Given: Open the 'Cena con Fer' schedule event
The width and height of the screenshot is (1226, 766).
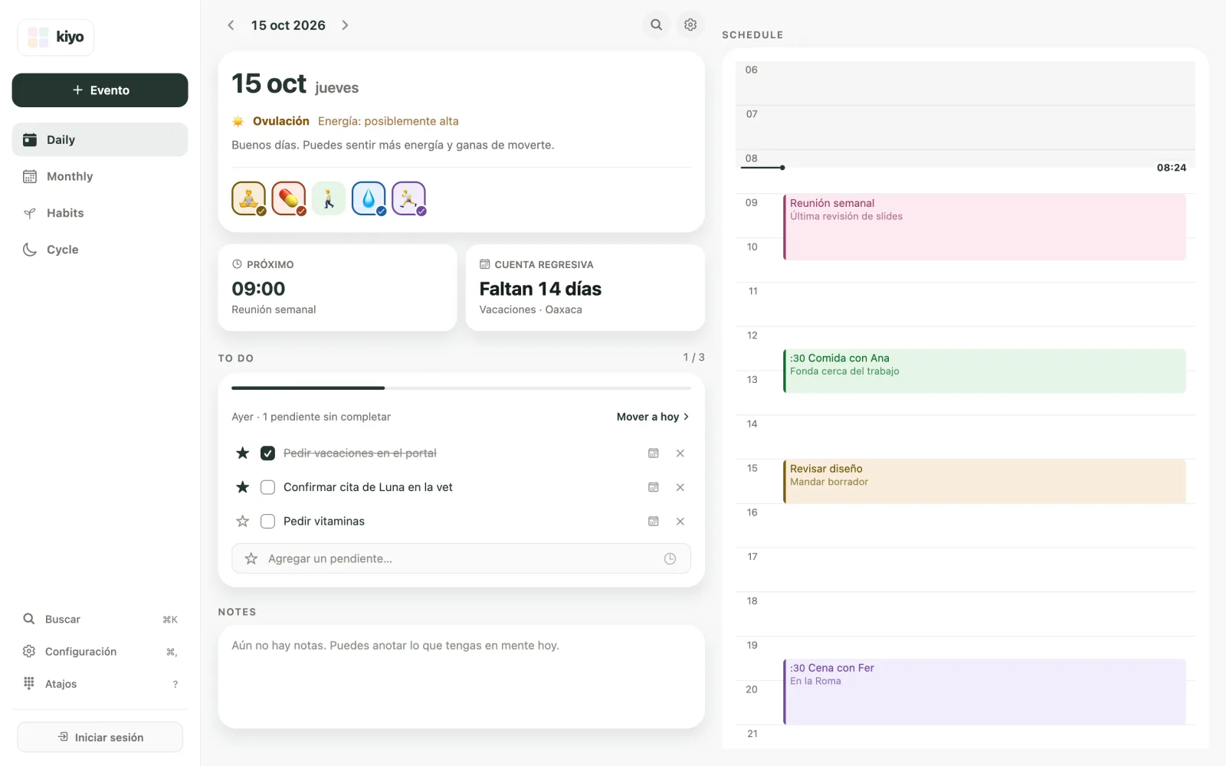Looking at the screenshot, I should tap(985, 692).
